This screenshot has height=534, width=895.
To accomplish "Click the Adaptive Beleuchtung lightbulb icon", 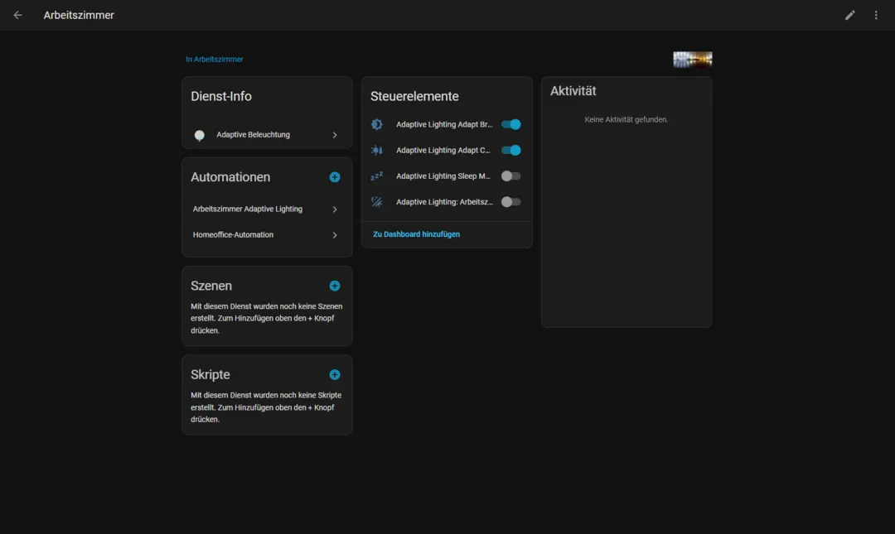I will 200,135.
